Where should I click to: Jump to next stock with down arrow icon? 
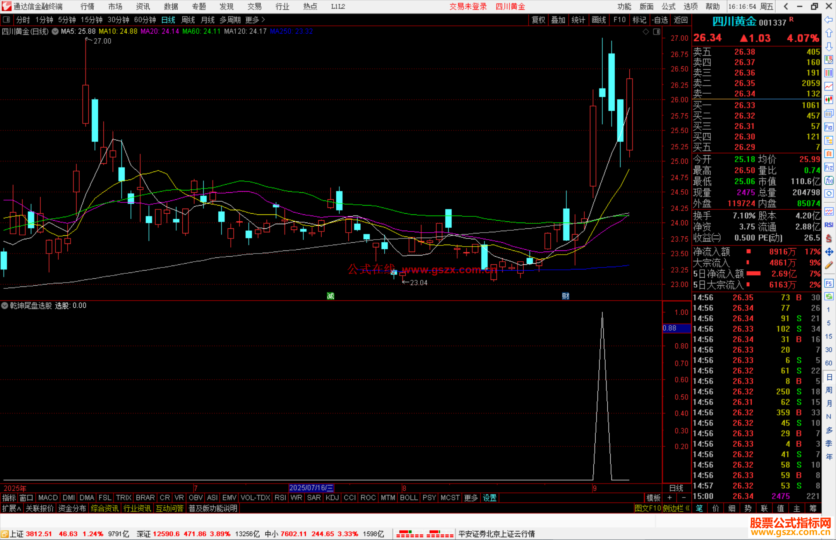coord(829,47)
